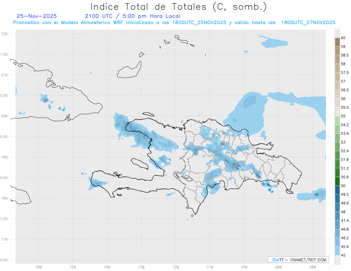The height and width of the screenshot is (271, 351).
Task: Click the '18N' latitude label
Action: point(5,198)
